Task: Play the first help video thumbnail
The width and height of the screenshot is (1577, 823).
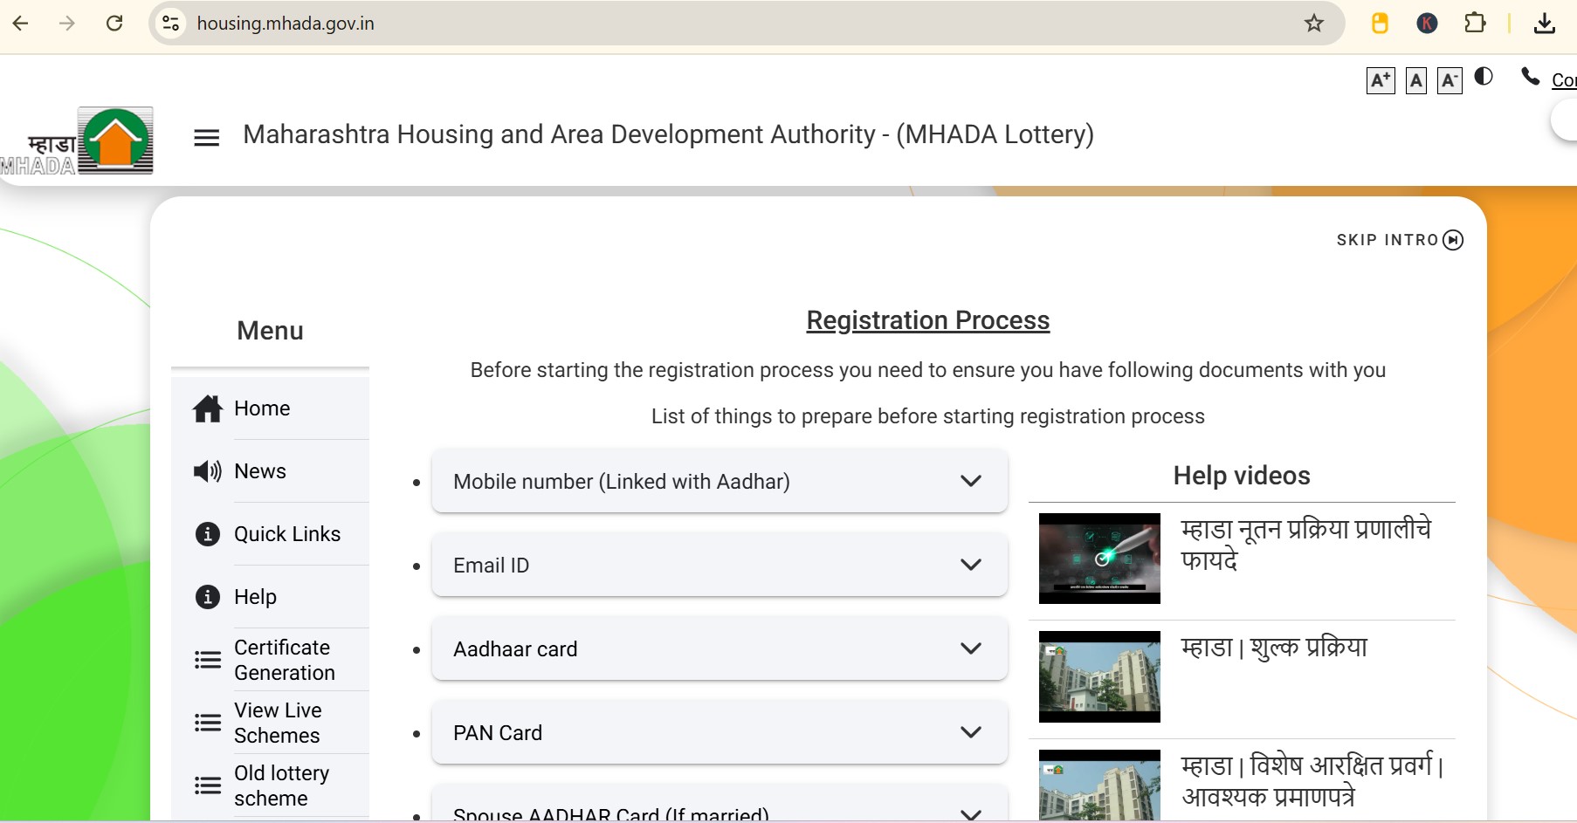Action: (1099, 559)
